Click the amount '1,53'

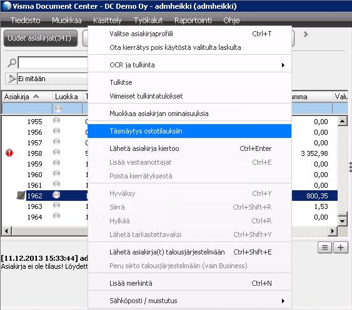pos(321,206)
